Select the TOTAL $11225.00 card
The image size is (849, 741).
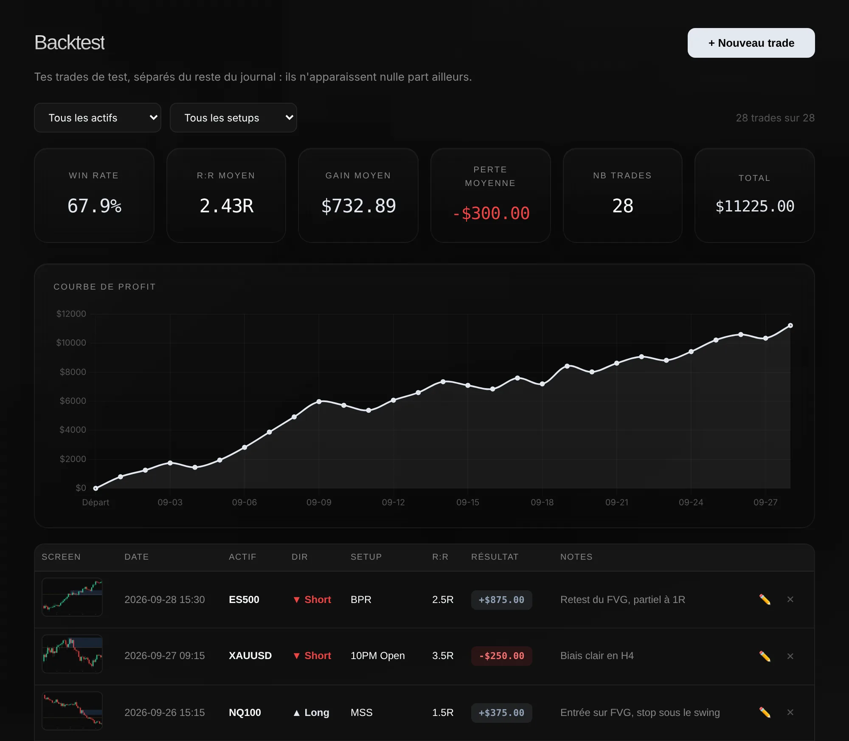pos(754,195)
